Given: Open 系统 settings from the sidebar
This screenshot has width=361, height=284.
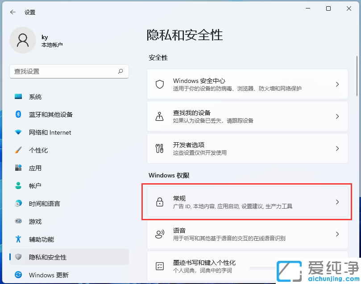Looking at the screenshot, I should [x=35, y=97].
